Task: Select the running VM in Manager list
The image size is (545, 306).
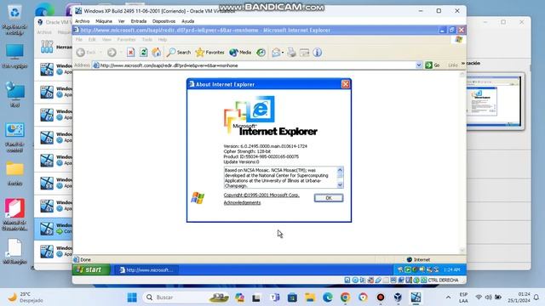Action: pyautogui.click(x=54, y=229)
